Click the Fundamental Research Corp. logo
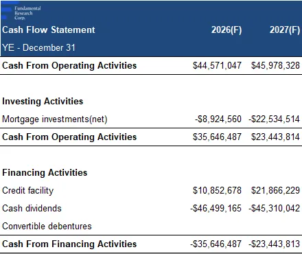Screen dimensions: 302x254 [21, 12]
